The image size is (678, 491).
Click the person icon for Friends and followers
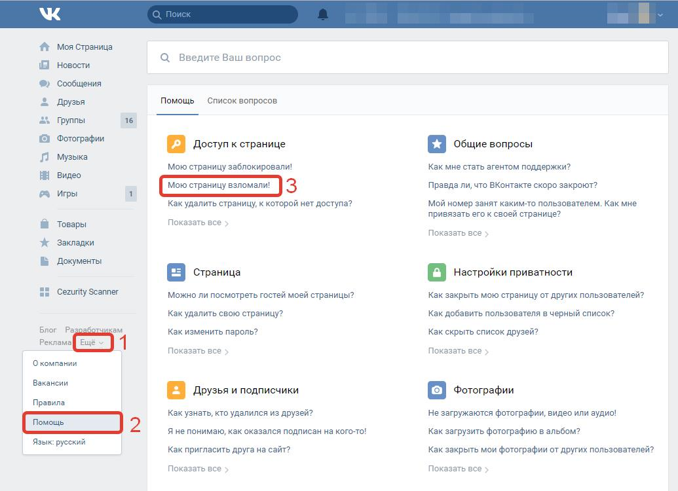click(176, 390)
